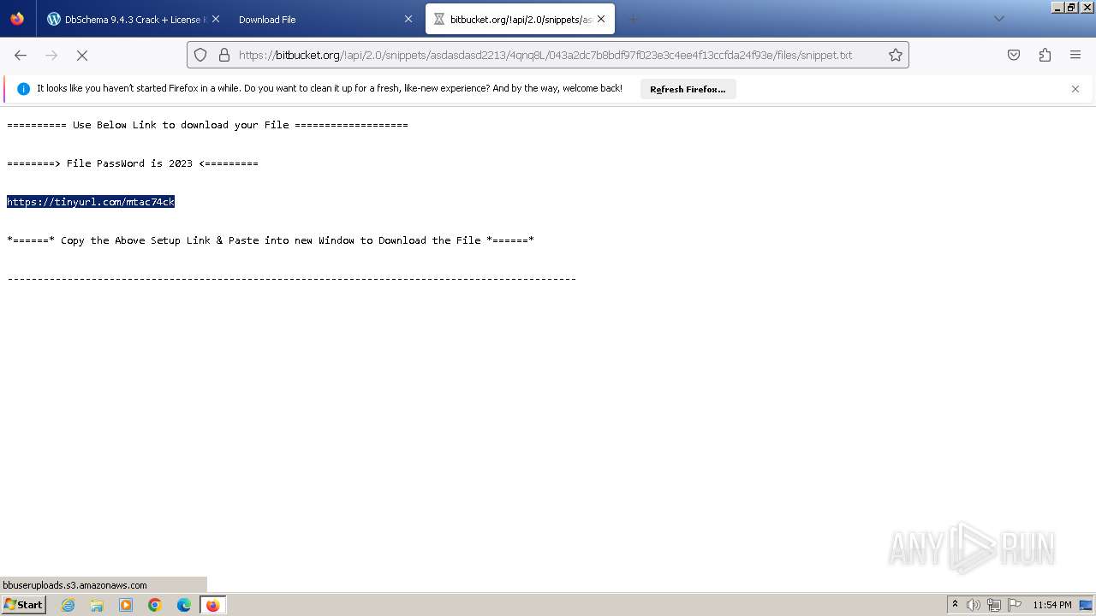Open the Action Center flag icon
The height and width of the screenshot is (616, 1096).
click(x=1015, y=605)
